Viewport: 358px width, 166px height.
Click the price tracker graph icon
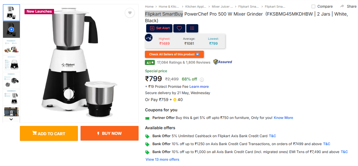coord(149,38)
